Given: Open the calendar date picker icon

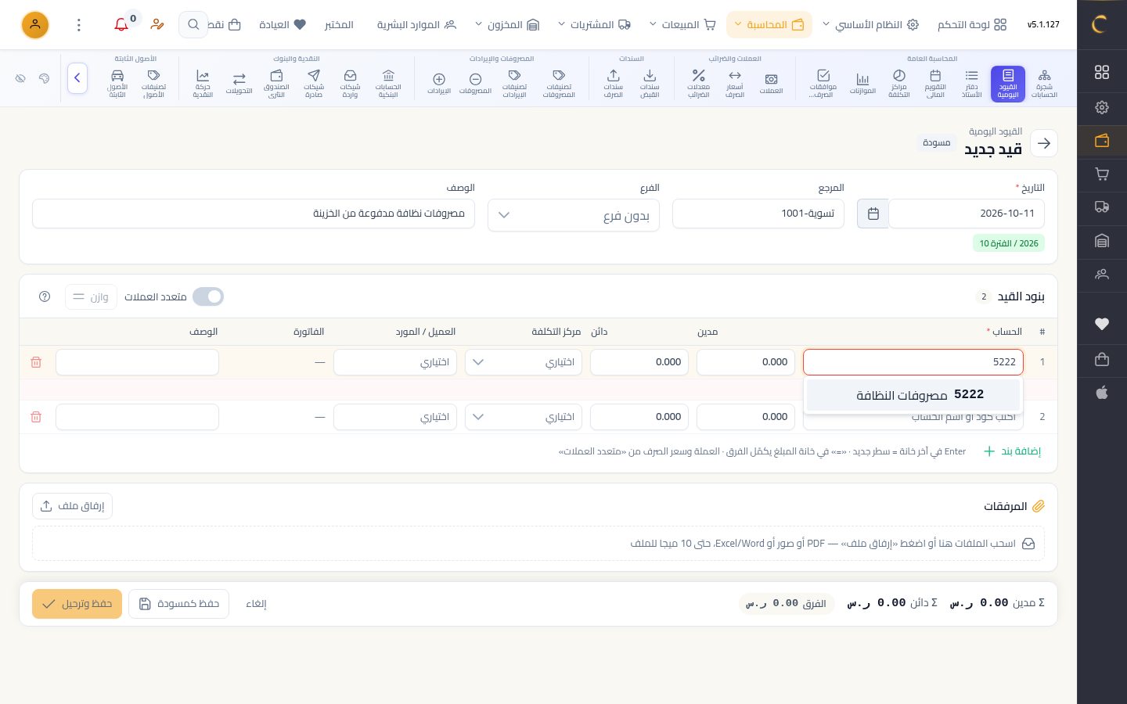Looking at the screenshot, I should (873, 214).
